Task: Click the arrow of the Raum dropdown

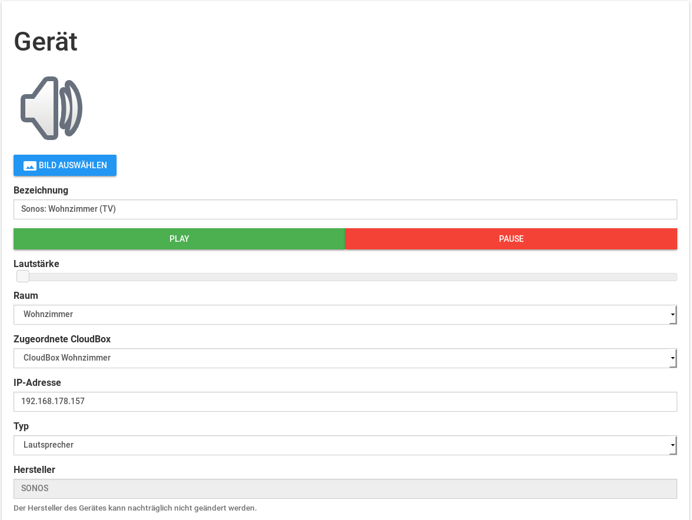Action: (x=672, y=315)
